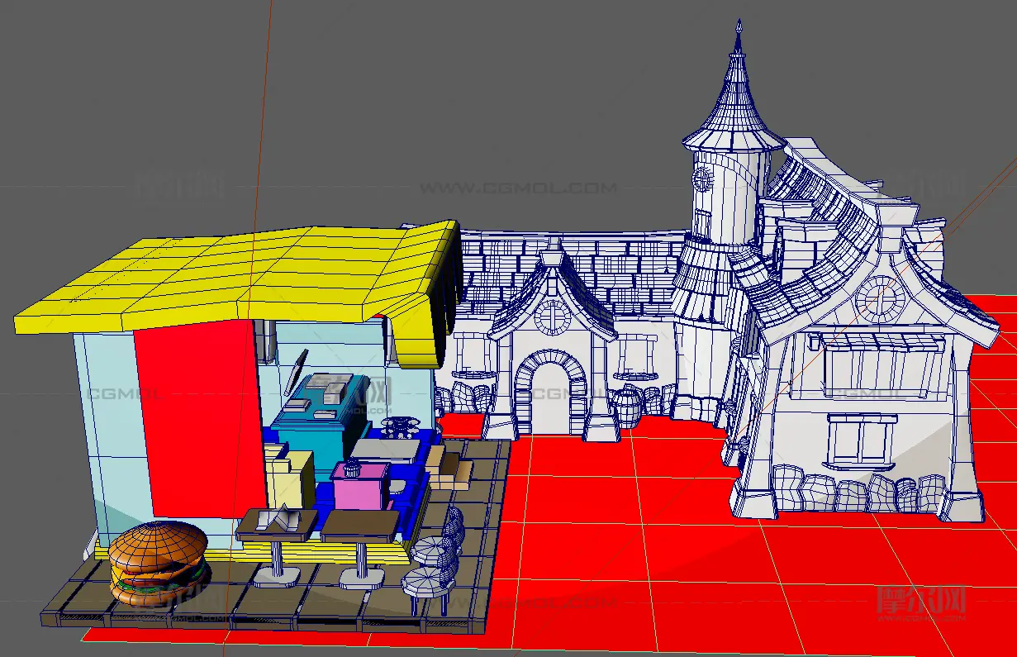
Task: Select the lower rectangular window of right house
Action: [860, 439]
